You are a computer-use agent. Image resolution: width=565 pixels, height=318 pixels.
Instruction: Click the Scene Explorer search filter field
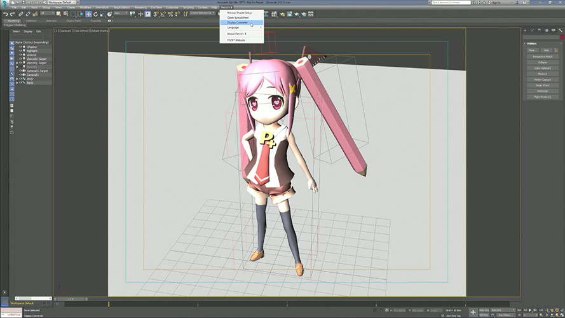point(27,37)
